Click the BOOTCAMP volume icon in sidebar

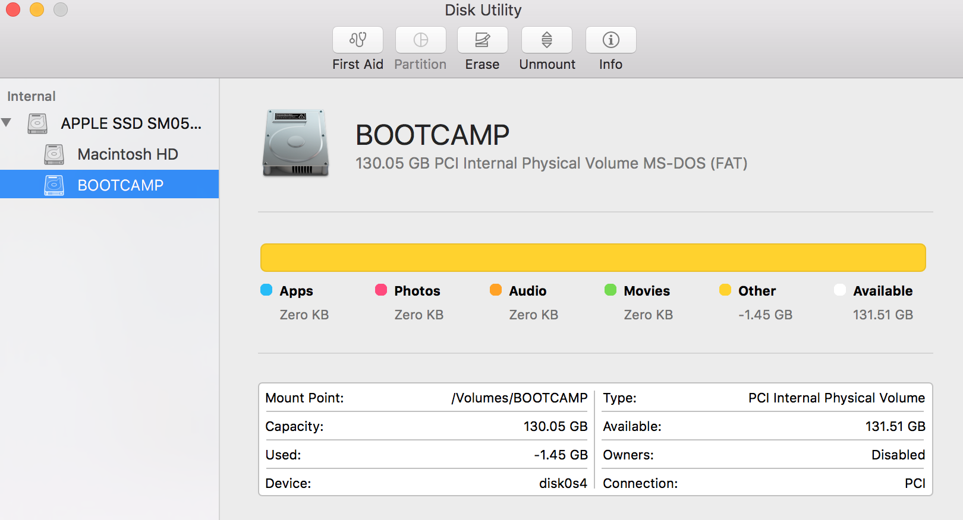54,185
